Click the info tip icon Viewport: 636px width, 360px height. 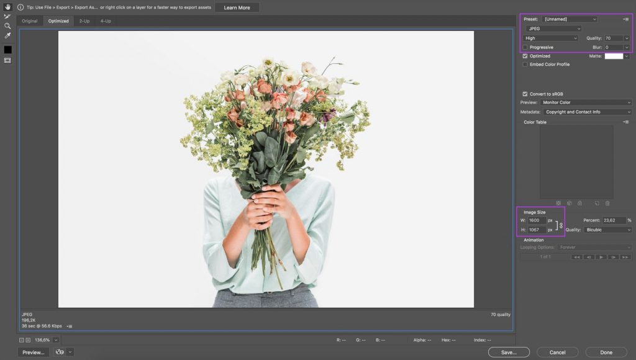(20, 7)
